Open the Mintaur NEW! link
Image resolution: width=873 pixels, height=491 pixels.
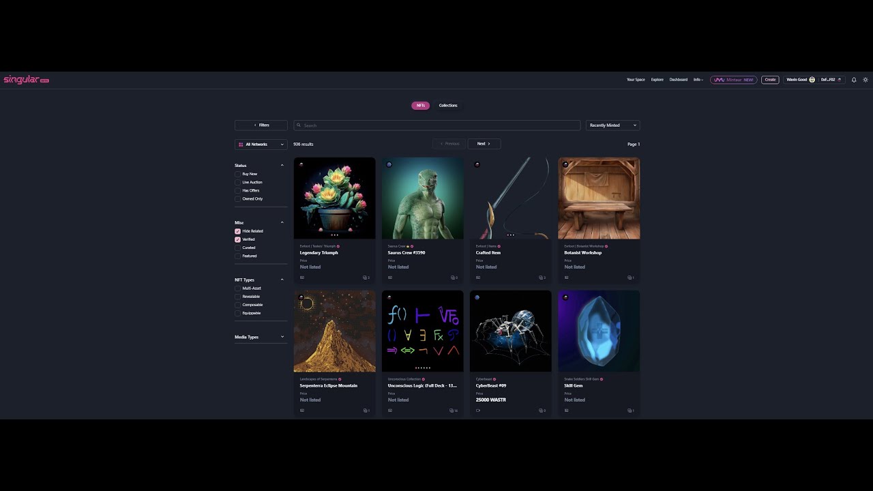click(x=733, y=80)
